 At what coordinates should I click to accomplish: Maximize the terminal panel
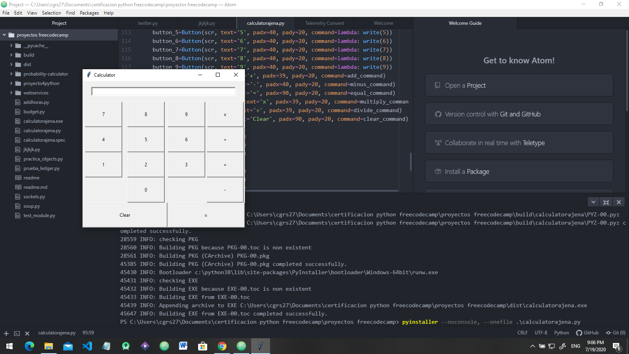(606, 202)
